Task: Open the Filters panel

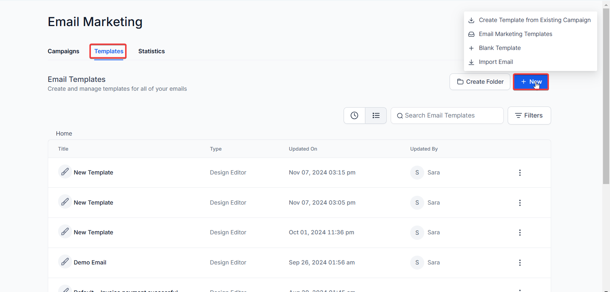Action: coord(529,115)
